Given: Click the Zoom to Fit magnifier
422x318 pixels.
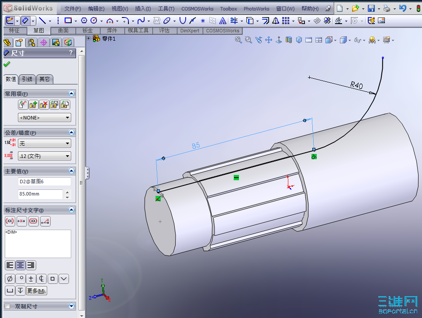Looking at the screenshot, I should pos(238,40).
